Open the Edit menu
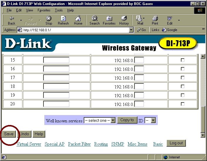This screenshot has height=161, width=207. pos(19,10)
